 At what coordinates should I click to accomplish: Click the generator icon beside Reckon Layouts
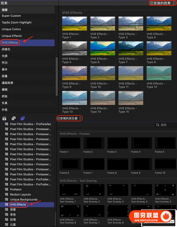pyautogui.click(x=6, y=195)
